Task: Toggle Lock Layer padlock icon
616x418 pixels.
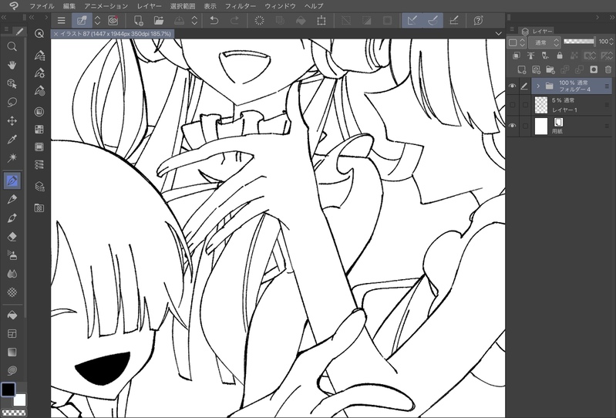Action: pos(560,56)
